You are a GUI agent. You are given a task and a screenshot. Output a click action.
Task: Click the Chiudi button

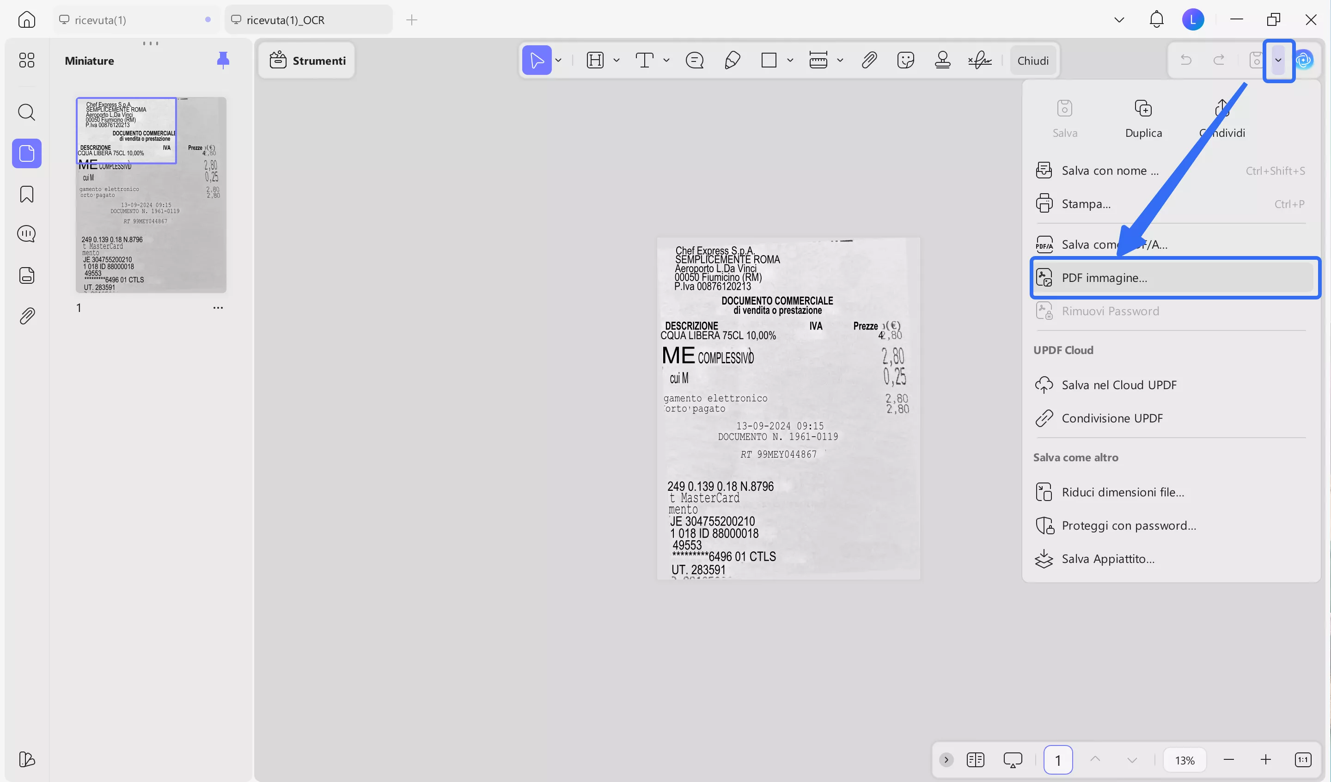point(1033,60)
